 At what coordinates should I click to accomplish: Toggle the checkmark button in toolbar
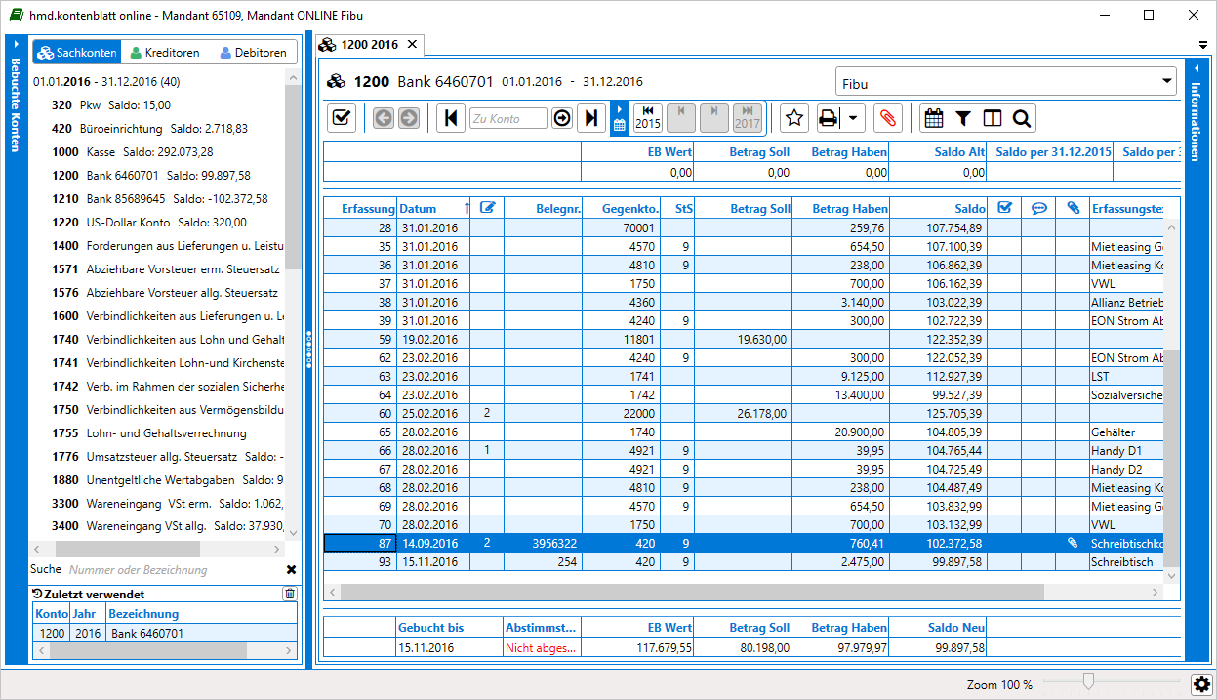[342, 118]
